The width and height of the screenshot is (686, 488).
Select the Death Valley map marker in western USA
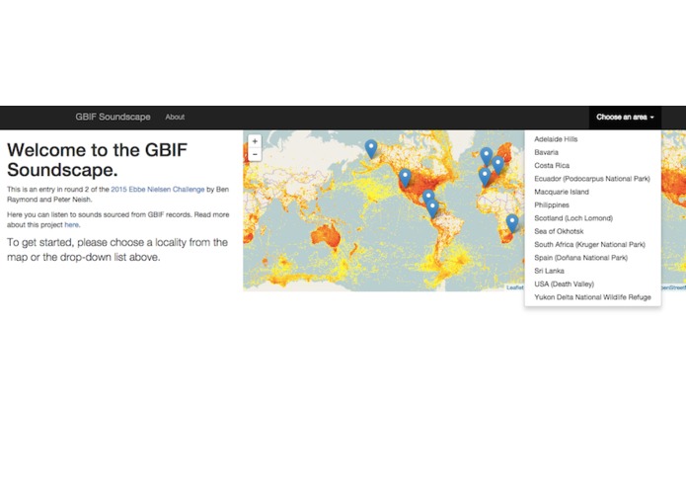pos(405,178)
